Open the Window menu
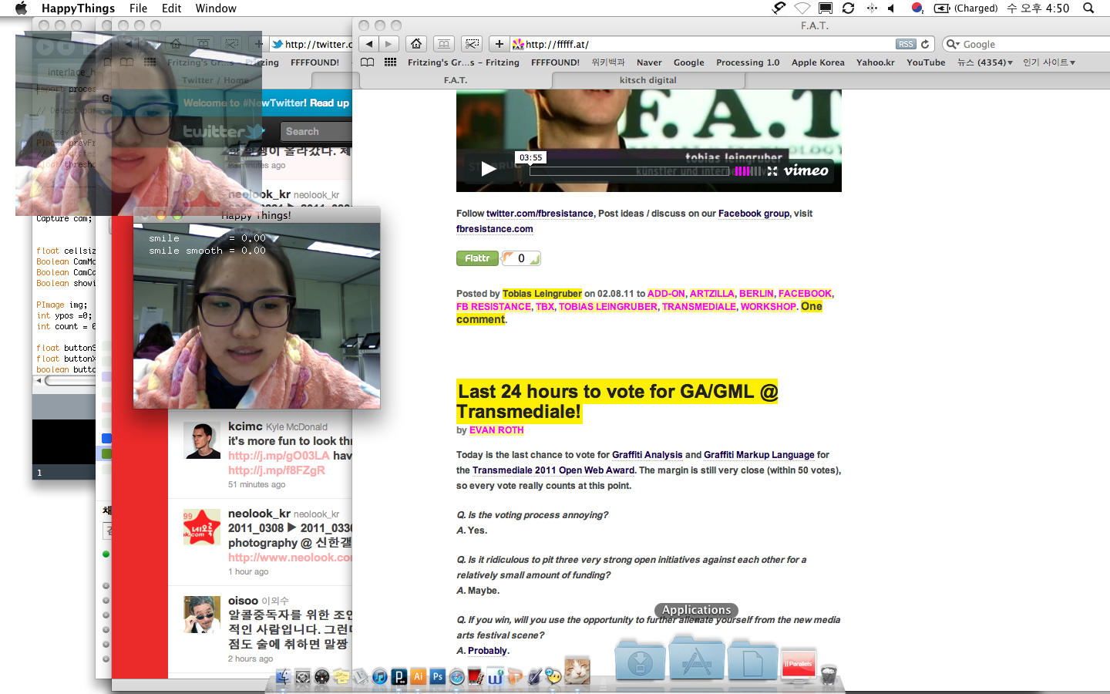The image size is (1110, 694). [x=216, y=8]
